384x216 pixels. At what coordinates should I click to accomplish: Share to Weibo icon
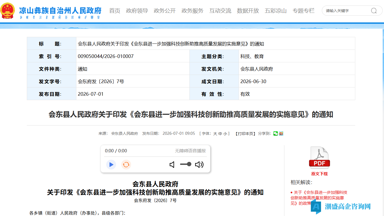[x=281, y=133]
